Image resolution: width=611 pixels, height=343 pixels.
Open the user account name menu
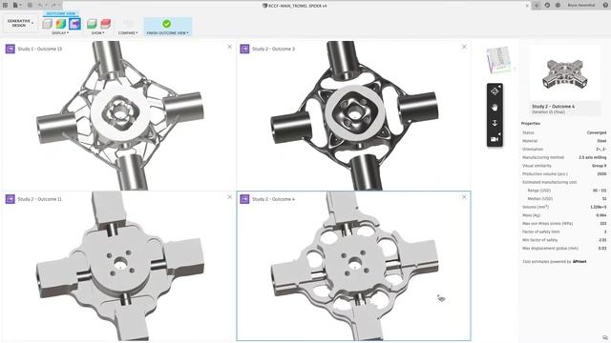coord(581,6)
